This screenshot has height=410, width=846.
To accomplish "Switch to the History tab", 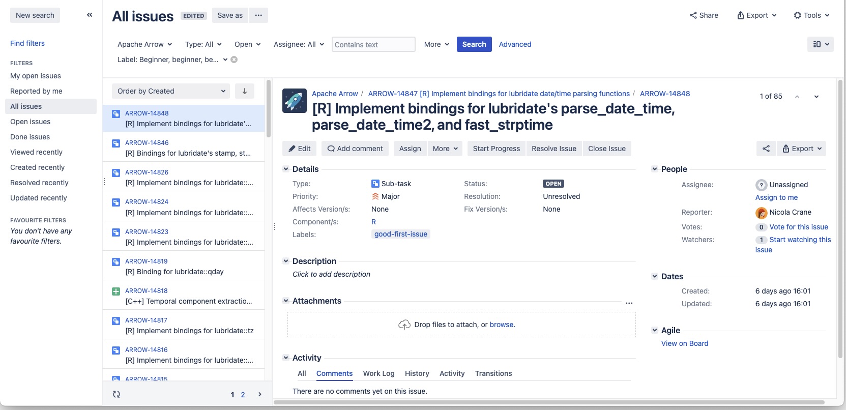I will click(417, 373).
